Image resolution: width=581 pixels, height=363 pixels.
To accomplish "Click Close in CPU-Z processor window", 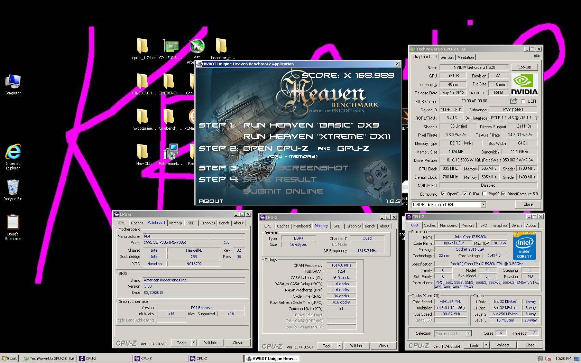I will 530,345.
